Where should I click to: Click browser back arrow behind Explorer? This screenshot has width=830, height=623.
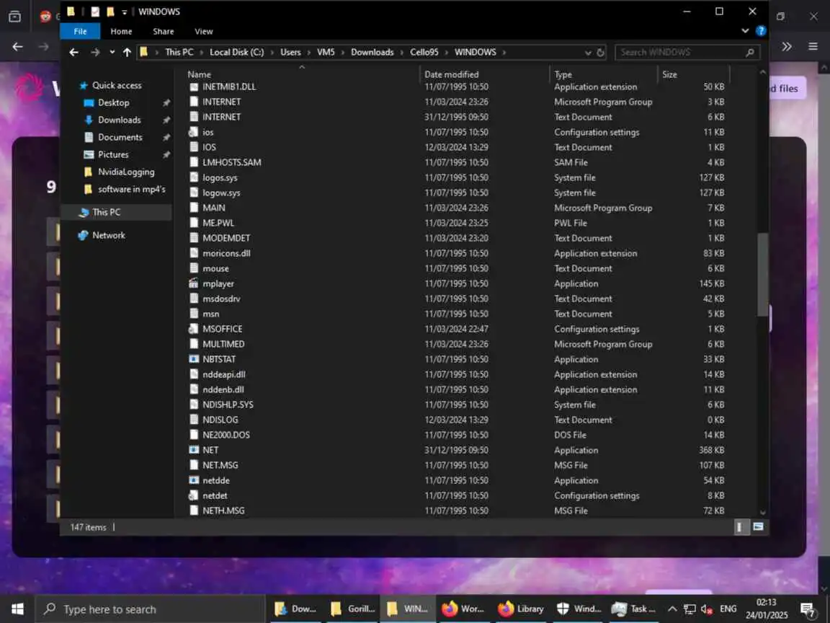click(17, 47)
